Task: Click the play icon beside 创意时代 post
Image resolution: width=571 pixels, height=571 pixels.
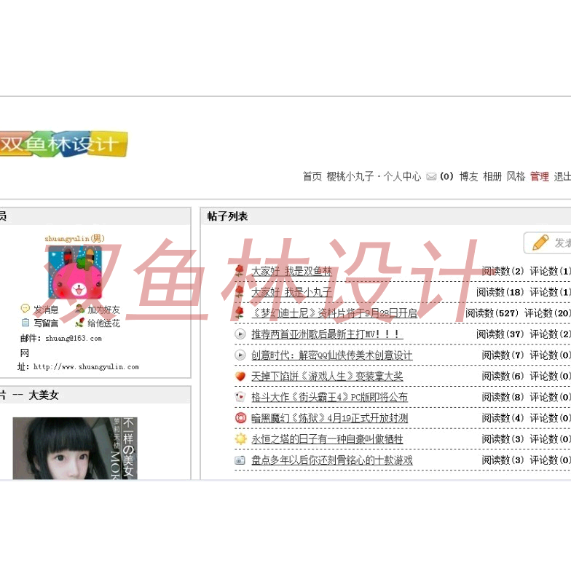Action: tap(240, 355)
